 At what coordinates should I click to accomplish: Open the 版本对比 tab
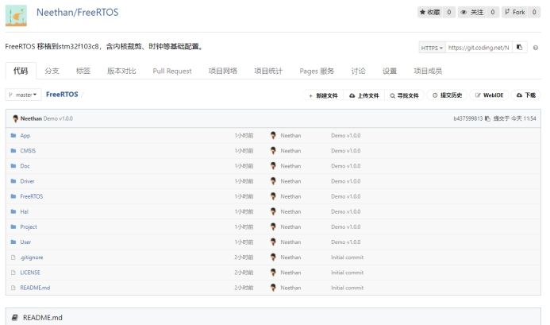tap(121, 71)
